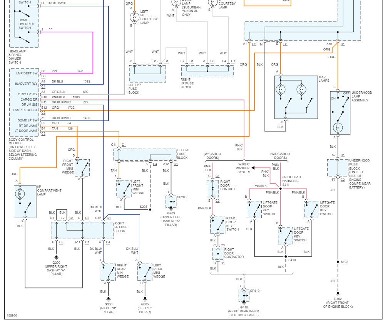Viewport: 388px width, 320px height.
Task: Click the BODY CONTROL MODULE label
Action: pos(22,149)
